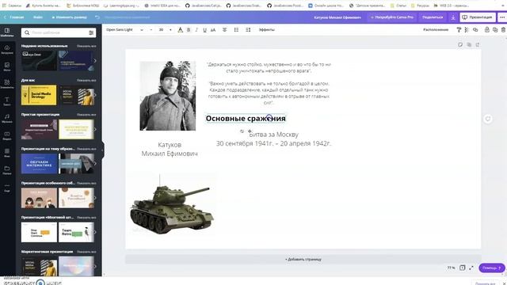Click the trash delete icon in toolbar
Screen dimensions: 507x285
(x=503, y=30)
